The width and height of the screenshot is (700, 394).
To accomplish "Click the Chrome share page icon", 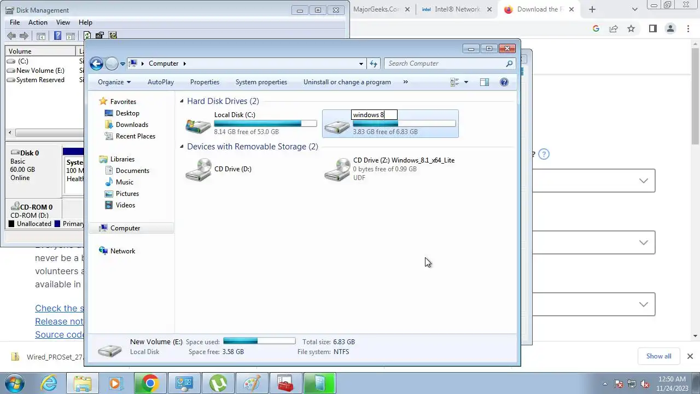I will point(614,28).
